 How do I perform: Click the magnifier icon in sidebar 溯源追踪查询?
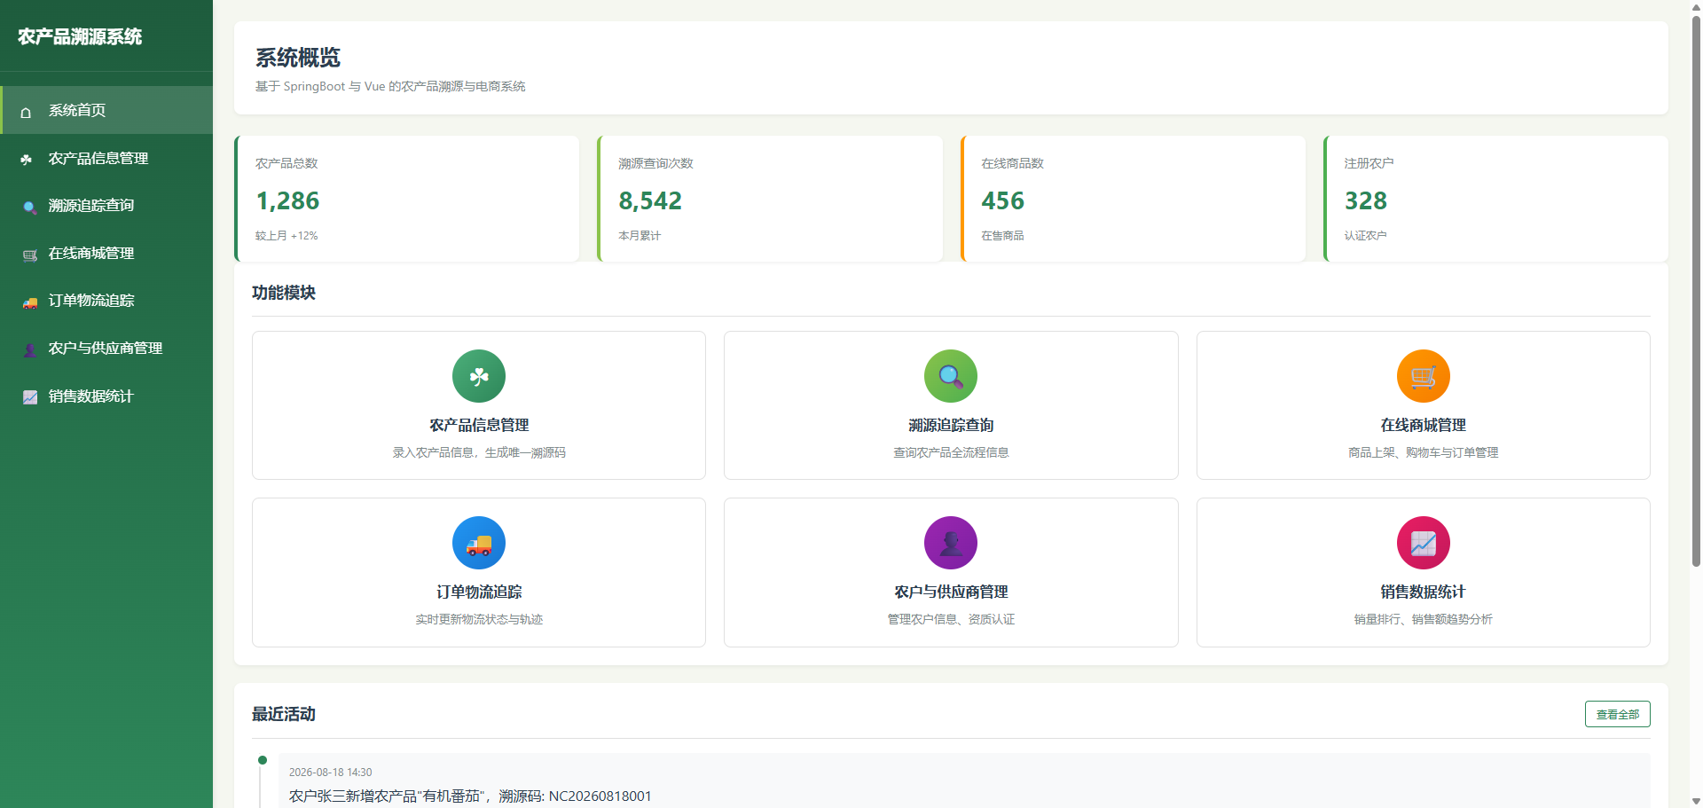(29, 207)
